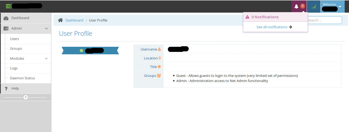Open the Welcome user dropdown
349x132 pixels.
point(332,6)
